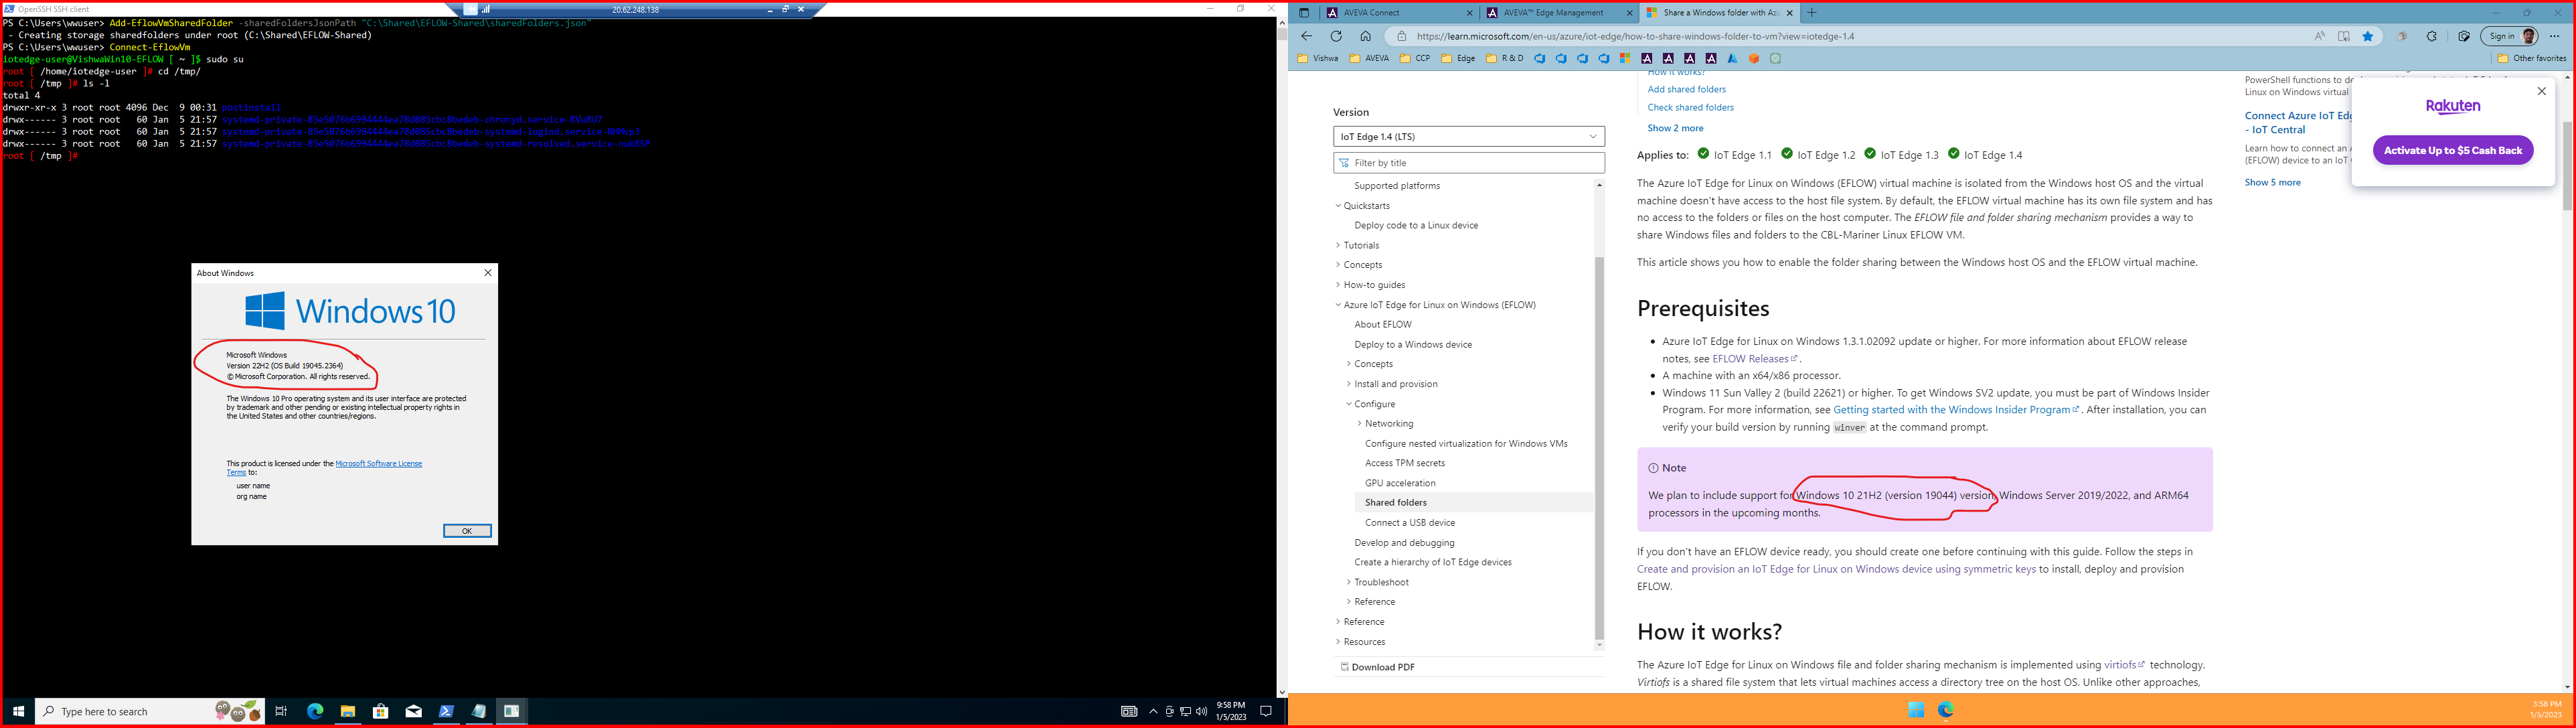Open ChatGPT shortcut on the favorites bar
Viewport: 2576px width, 728px height.
1776,59
